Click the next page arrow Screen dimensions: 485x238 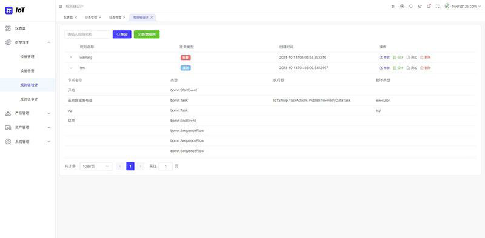click(141, 167)
